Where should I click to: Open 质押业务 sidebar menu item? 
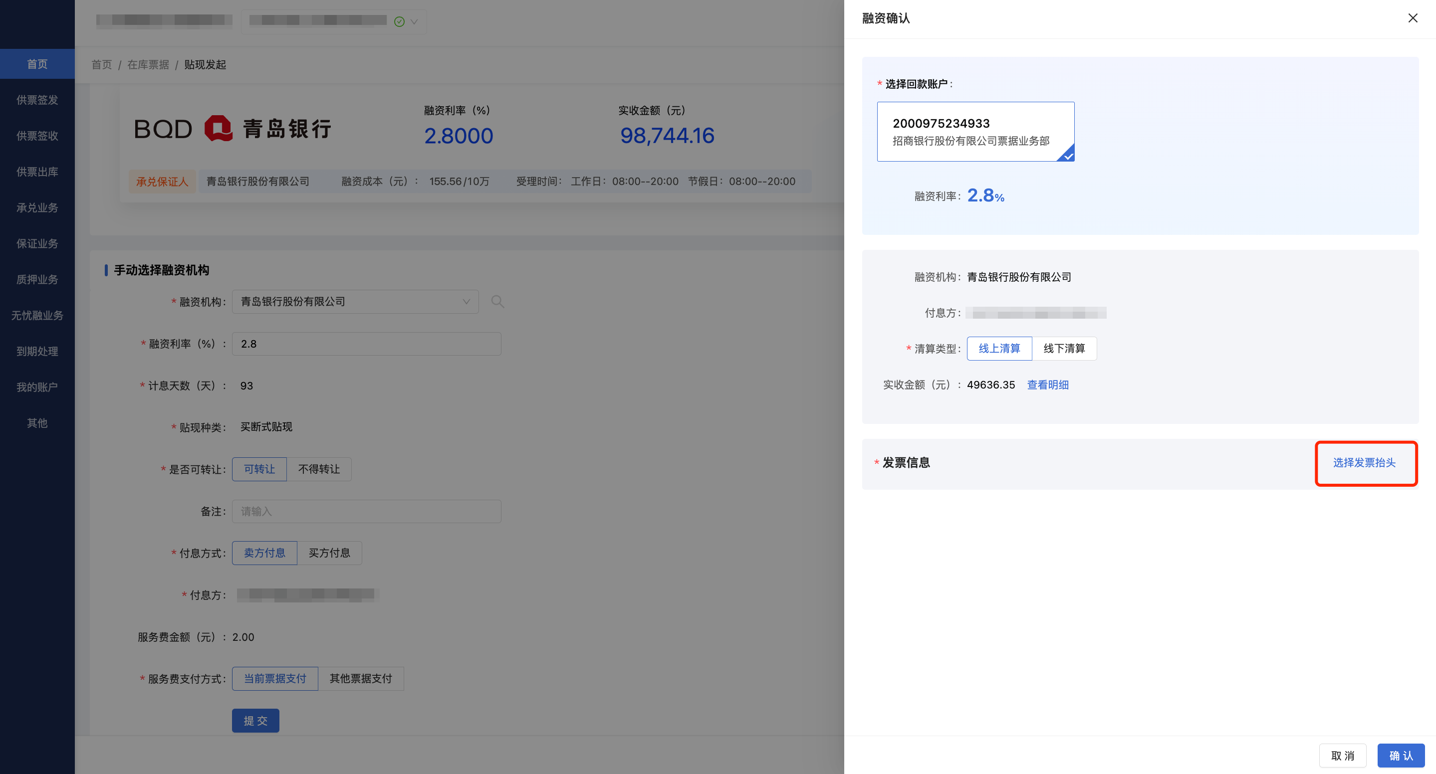(37, 279)
